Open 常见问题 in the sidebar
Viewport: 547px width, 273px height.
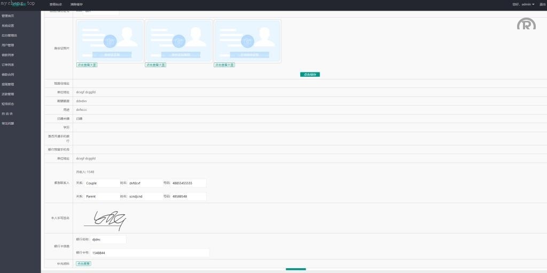(8, 123)
